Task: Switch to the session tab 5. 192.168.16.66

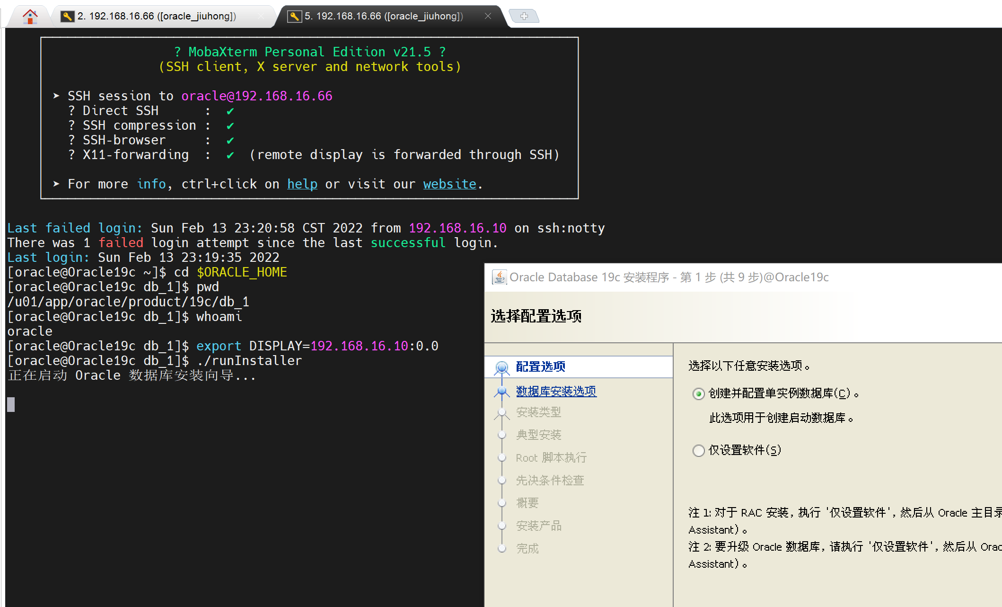Action: (x=383, y=17)
